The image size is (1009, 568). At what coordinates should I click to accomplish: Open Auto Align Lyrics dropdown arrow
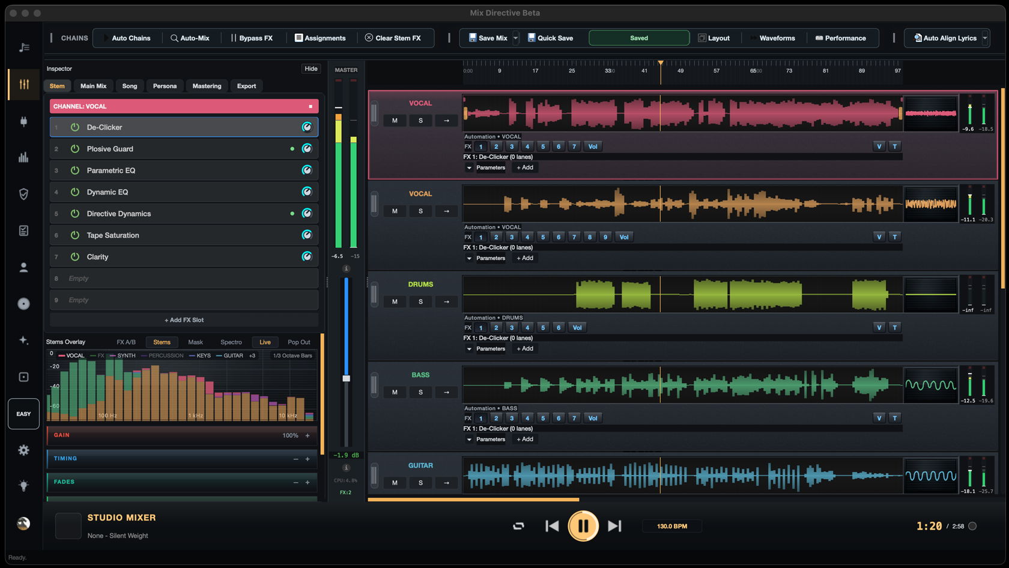click(985, 38)
